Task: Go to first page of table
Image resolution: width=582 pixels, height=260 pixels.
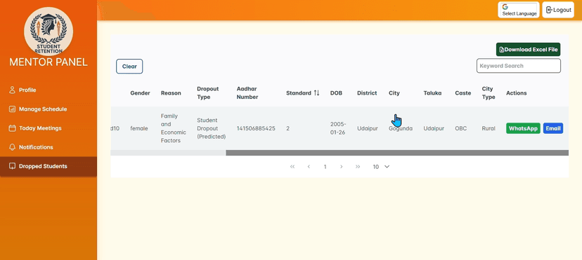Action: (292, 167)
